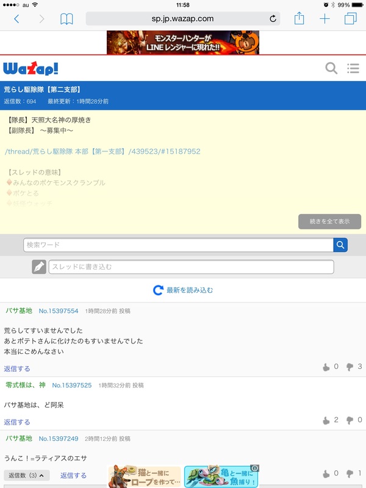Open the Safari share sheet
Image resolution: width=366 pixels, height=488 pixels.
click(x=299, y=19)
